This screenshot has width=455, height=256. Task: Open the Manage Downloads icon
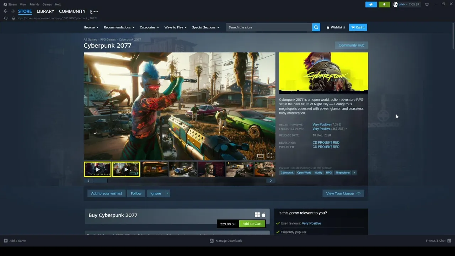(212, 241)
